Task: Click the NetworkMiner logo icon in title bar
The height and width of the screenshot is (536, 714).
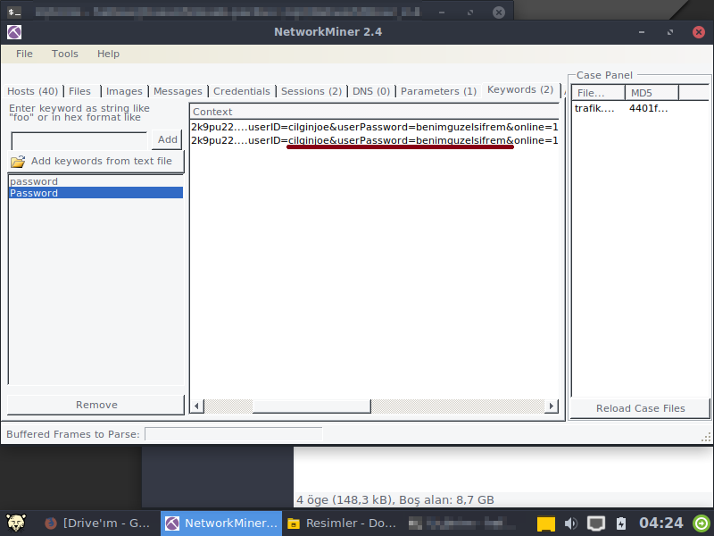Action: [x=14, y=32]
